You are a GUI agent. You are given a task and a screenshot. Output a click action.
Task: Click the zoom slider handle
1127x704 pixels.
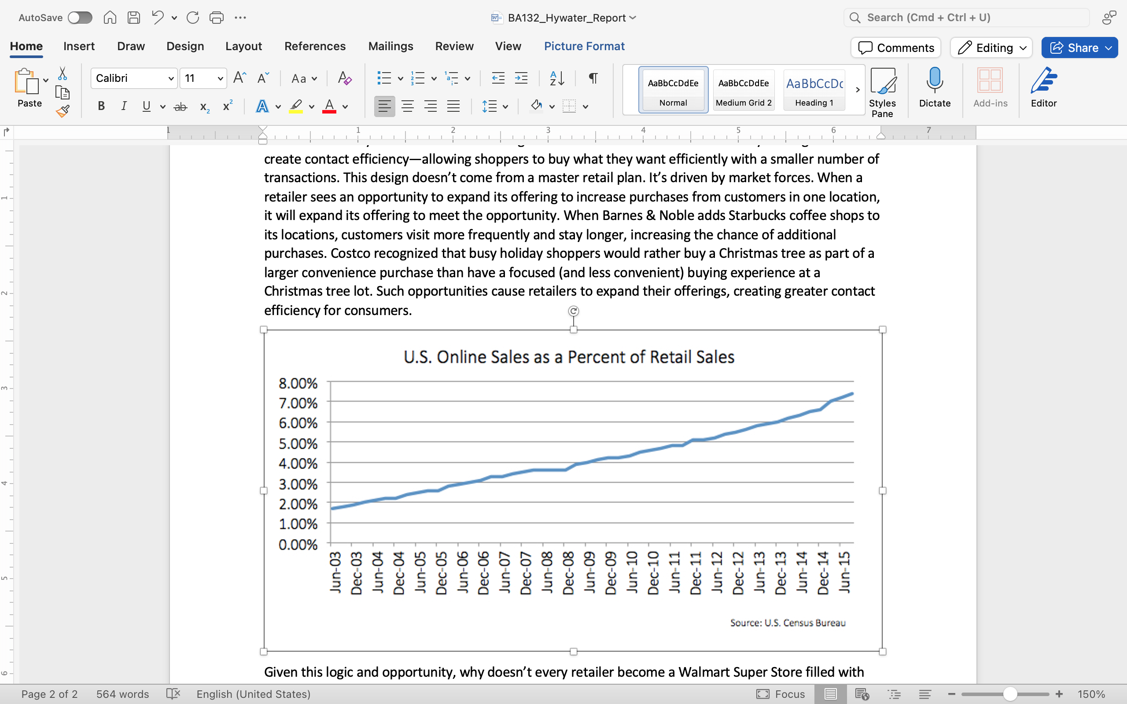1009,694
